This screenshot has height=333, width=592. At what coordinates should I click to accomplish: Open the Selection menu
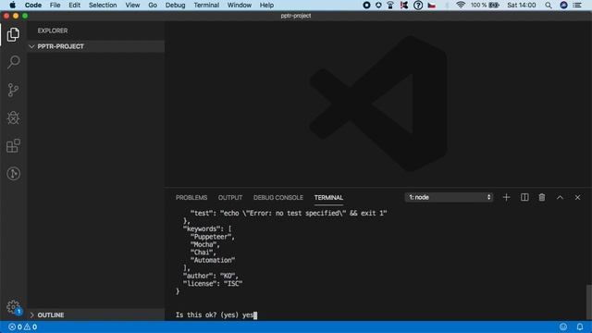[x=103, y=6]
